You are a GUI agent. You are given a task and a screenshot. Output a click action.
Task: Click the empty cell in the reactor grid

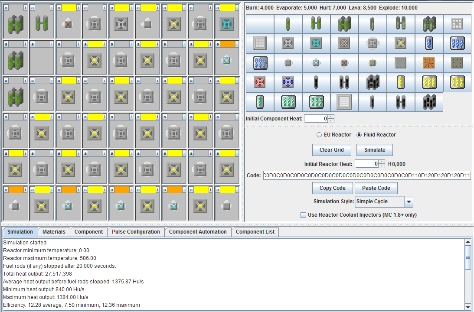point(42,62)
